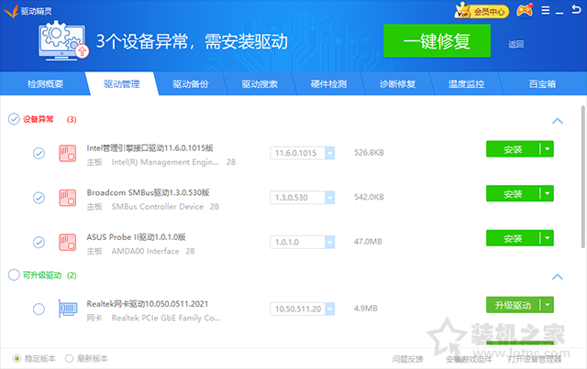587x369 pixels.
Task: Open the hamburger main menu icon
Action: 546,10
